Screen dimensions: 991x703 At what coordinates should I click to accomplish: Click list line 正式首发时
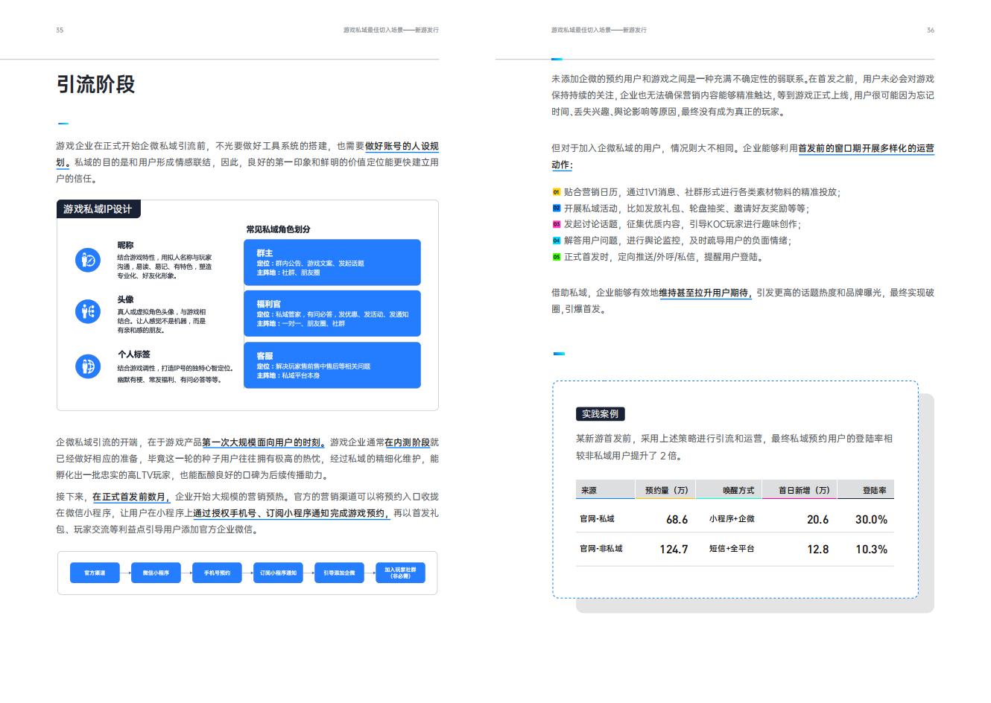click(663, 257)
